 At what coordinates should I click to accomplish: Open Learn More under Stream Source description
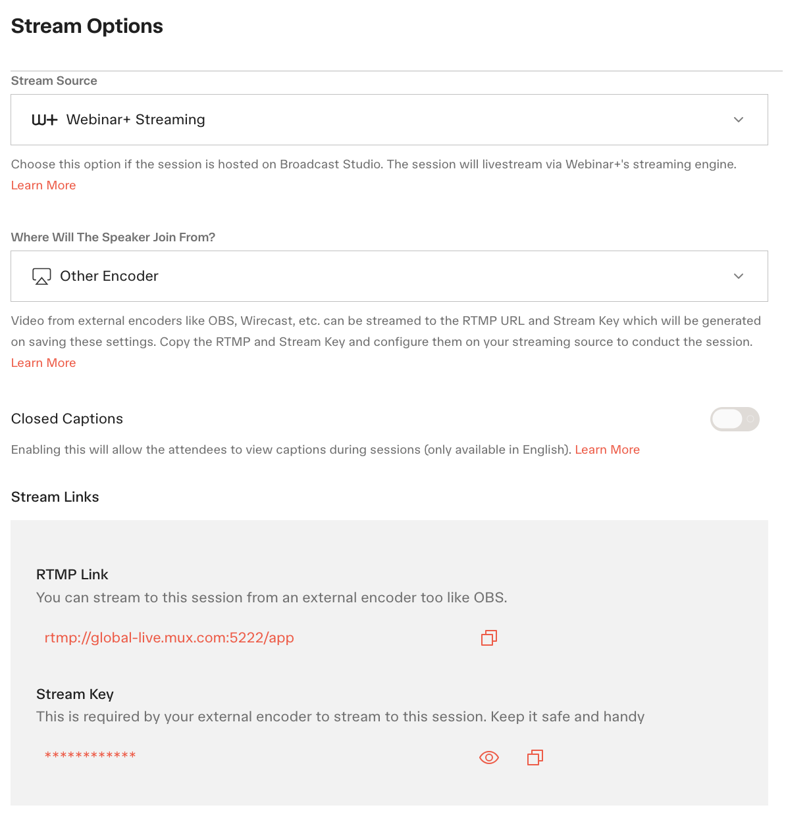click(43, 185)
